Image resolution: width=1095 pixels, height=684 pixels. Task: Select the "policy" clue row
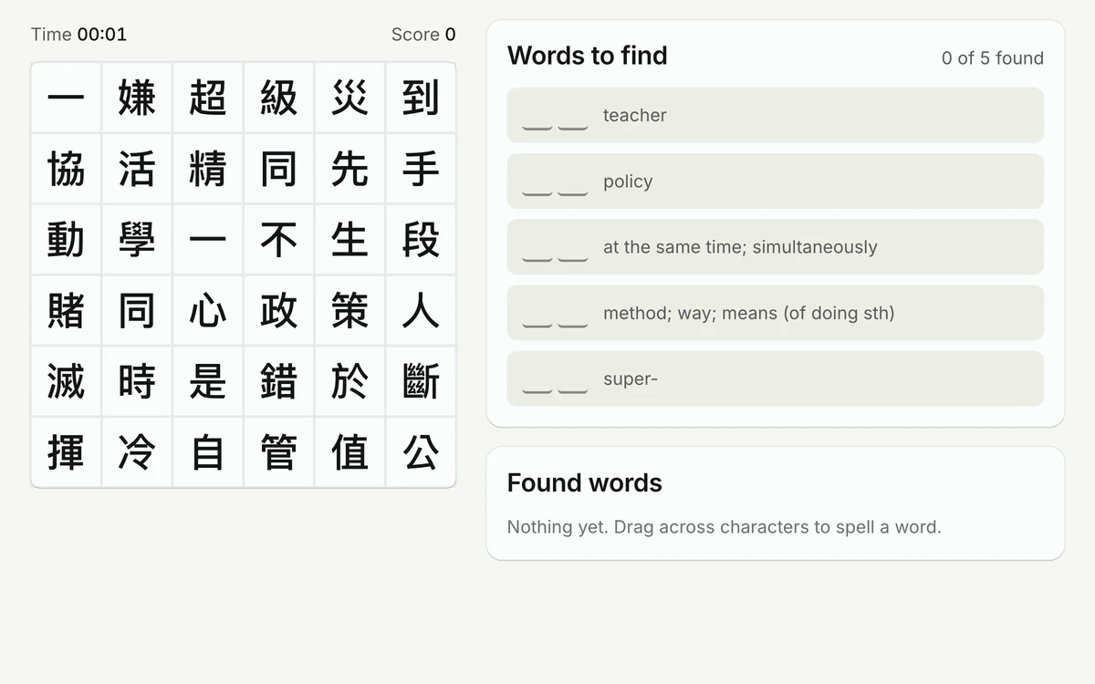(776, 181)
